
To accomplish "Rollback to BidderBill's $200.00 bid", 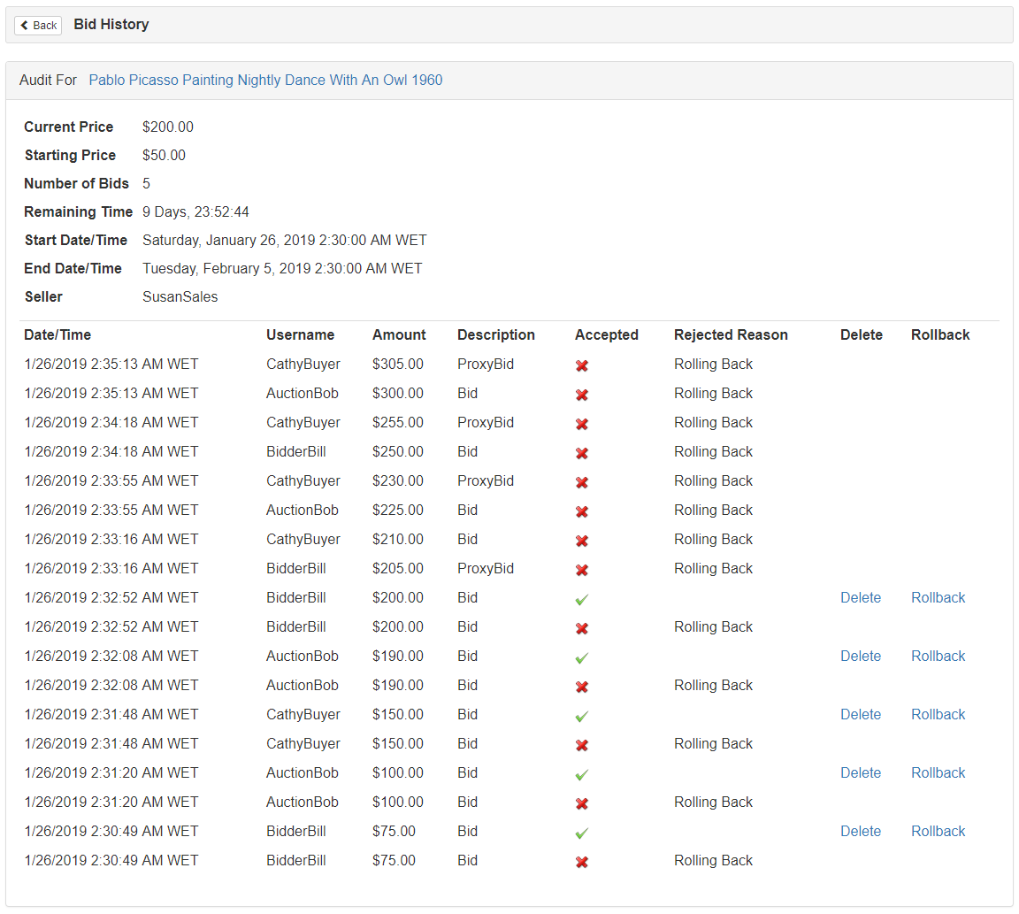I will coord(938,597).
